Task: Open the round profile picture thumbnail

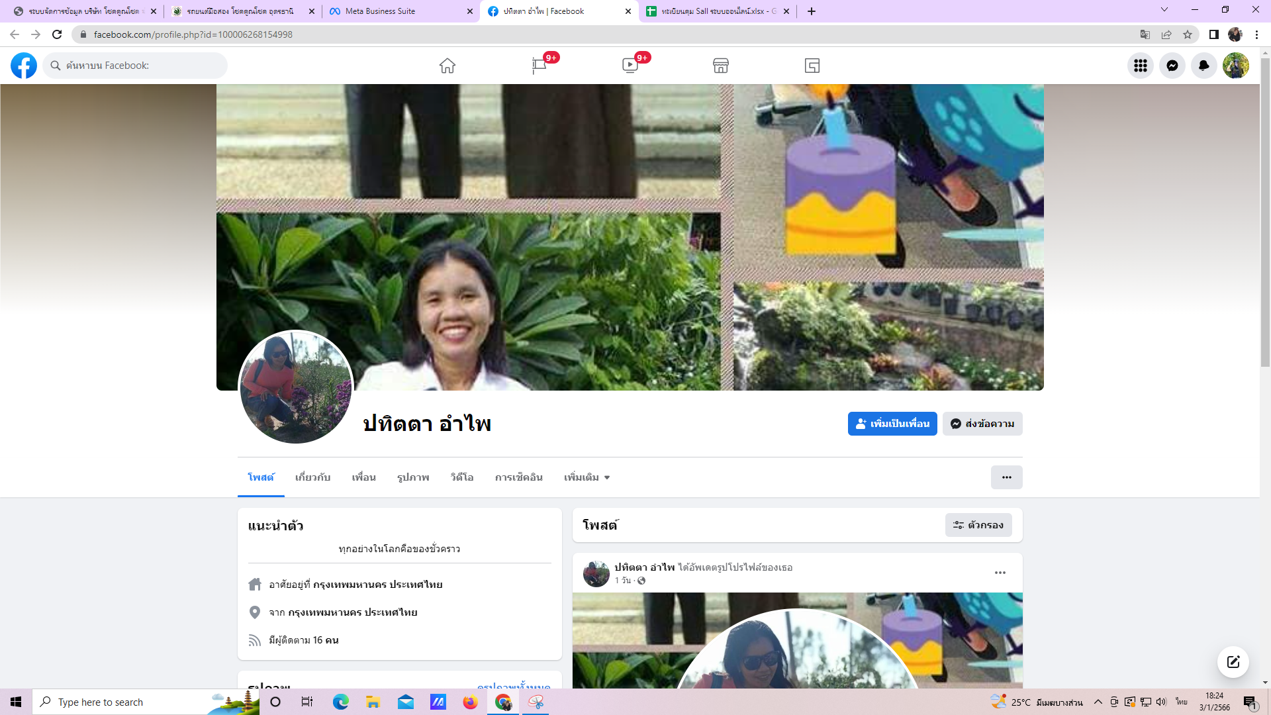Action: pos(296,388)
